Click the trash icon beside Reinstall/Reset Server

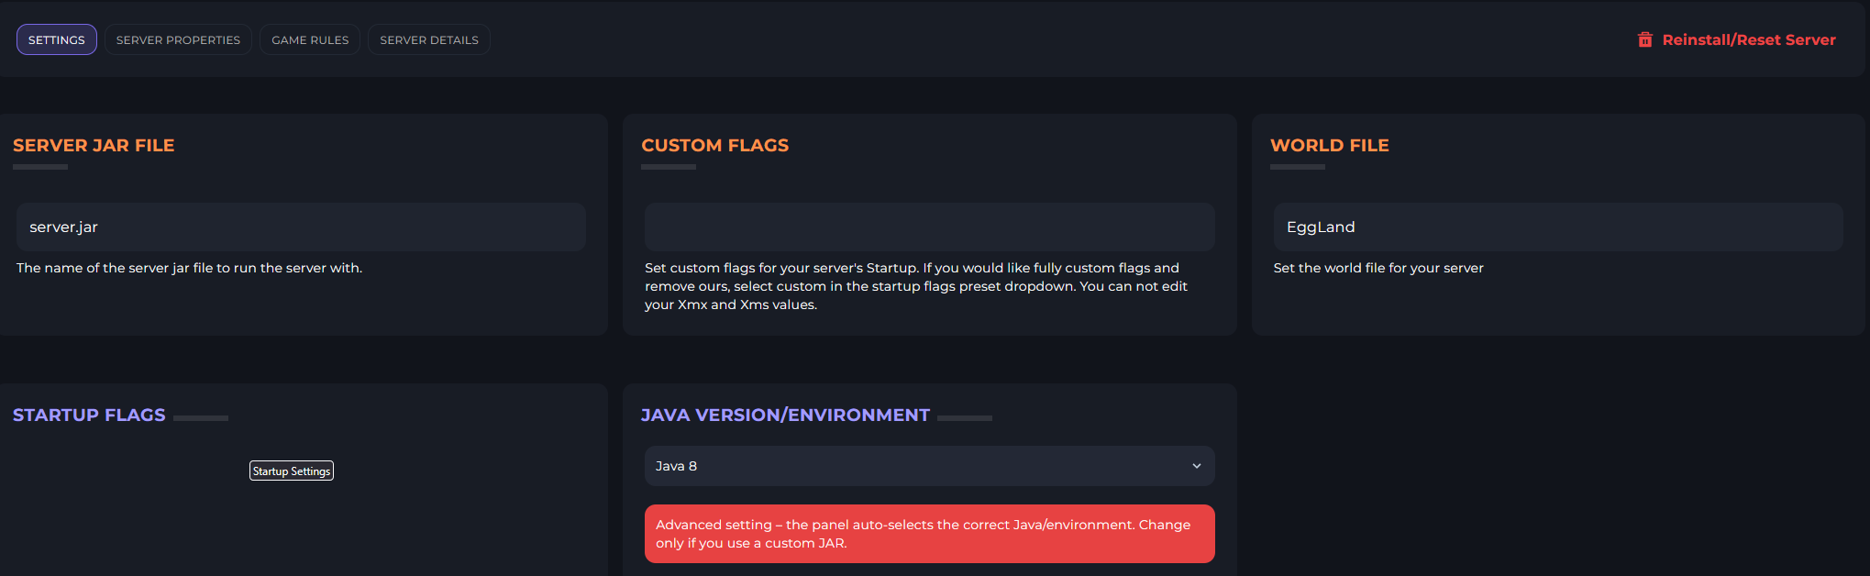pos(1645,39)
